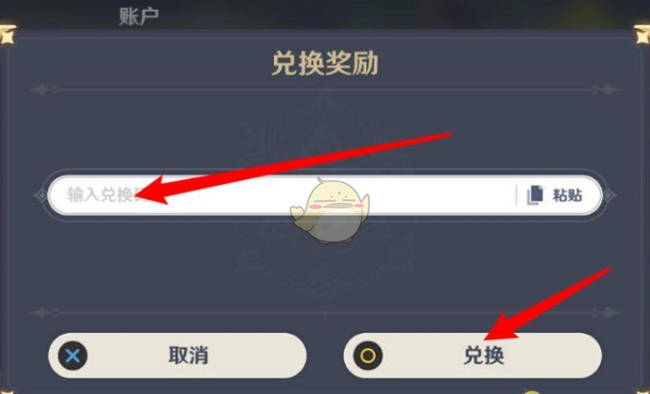Click the top-right gold star corner ornament
The height and width of the screenshot is (394, 650).
pyautogui.click(x=642, y=35)
